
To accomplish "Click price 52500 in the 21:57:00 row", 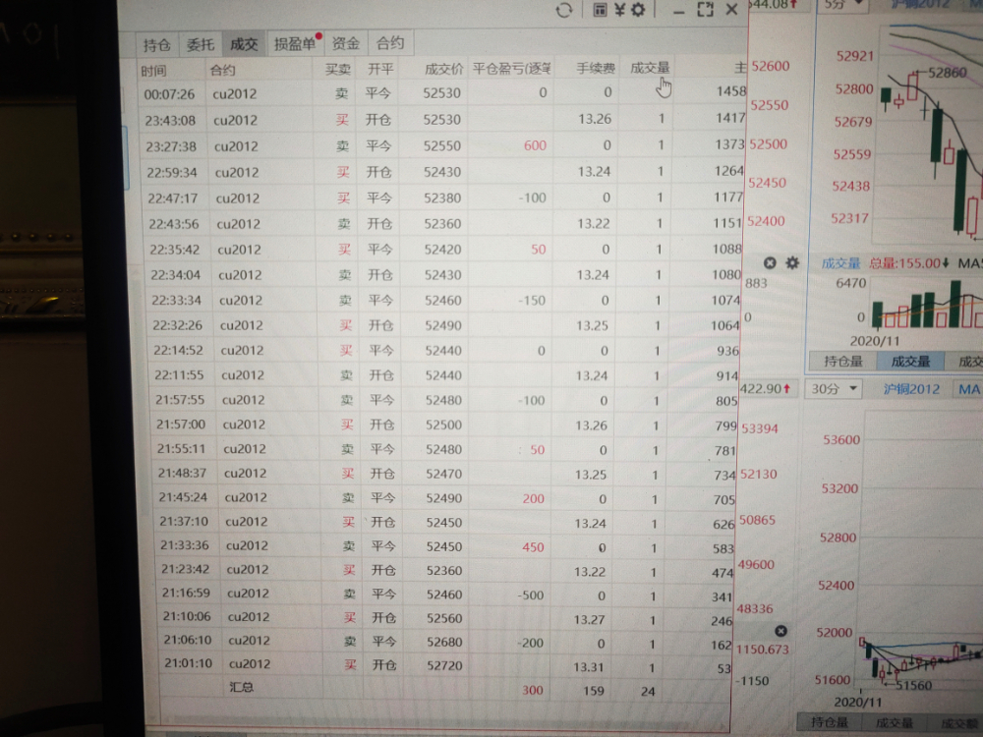I will tap(443, 425).
